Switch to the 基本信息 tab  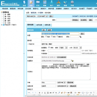tap(30, 25)
